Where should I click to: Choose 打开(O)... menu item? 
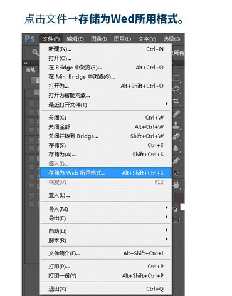pos(105,58)
